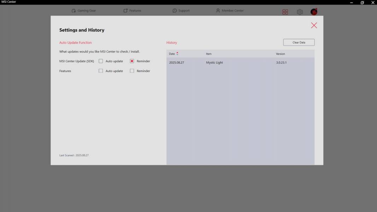Viewport: 377px width, 212px height.
Task: Select the Mystic Light history entry
Action: 215,63
